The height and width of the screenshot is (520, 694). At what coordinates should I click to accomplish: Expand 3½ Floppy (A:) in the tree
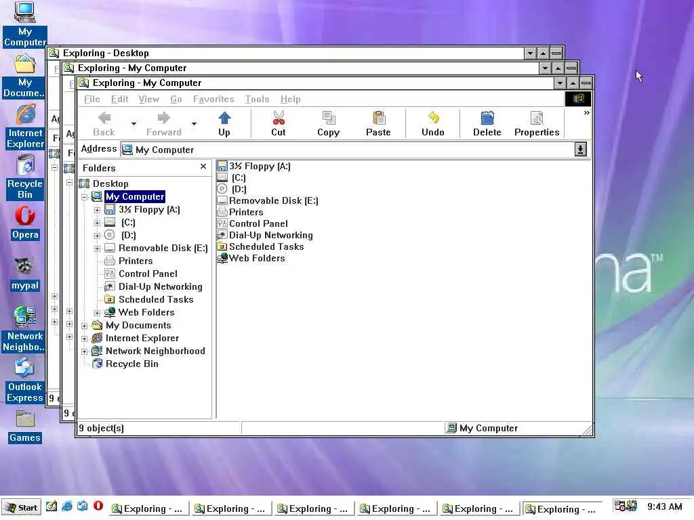pos(97,210)
